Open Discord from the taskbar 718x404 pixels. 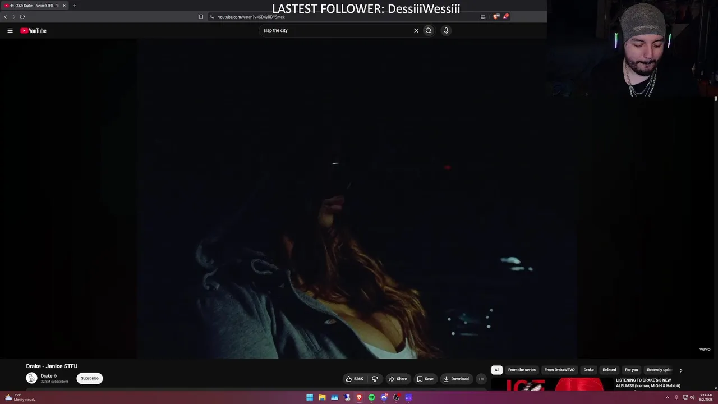[384, 397]
